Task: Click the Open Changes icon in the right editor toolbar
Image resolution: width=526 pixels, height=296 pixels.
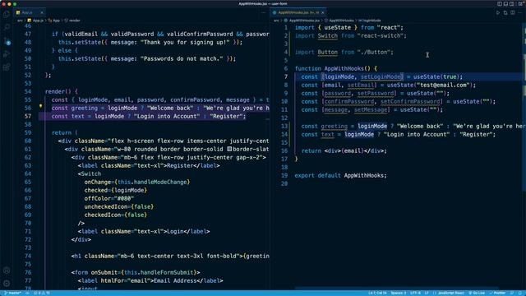Action: pyautogui.click(x=505, y=12)
